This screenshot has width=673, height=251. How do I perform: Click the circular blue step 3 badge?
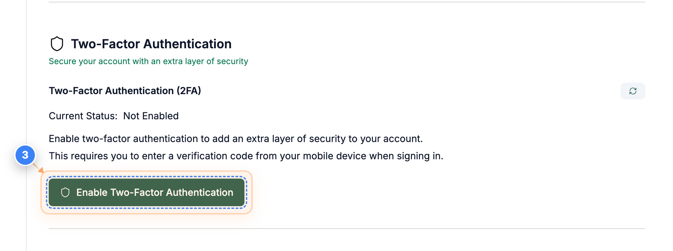[x=25, y=155]
